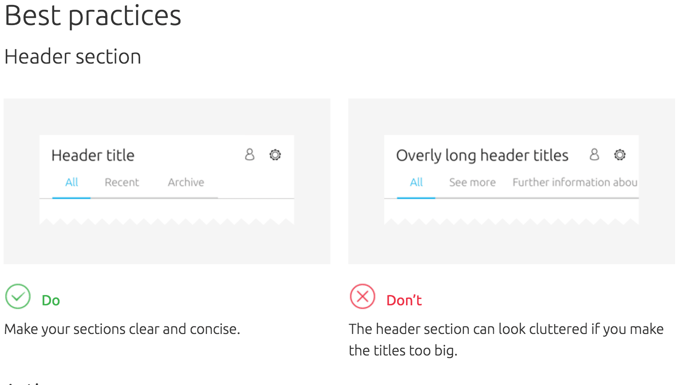Viewport: 693px width, 385px height.
Task: Select the truncated Further information tab
Action: [x=575, y=182]
